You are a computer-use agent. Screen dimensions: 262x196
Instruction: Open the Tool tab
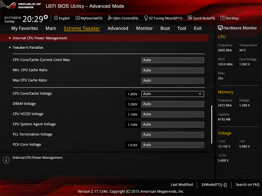[182, 28]
